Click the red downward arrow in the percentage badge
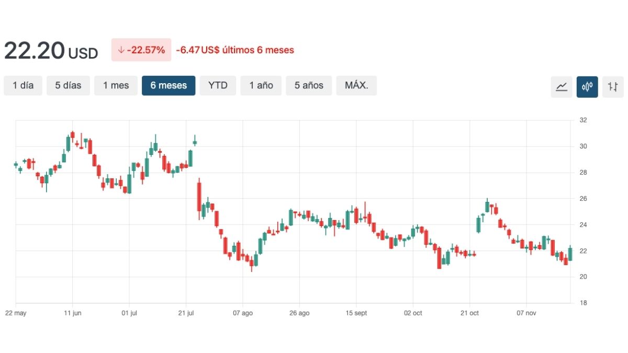This screenshot has width=628, height=353. click(x=121, y=50)
